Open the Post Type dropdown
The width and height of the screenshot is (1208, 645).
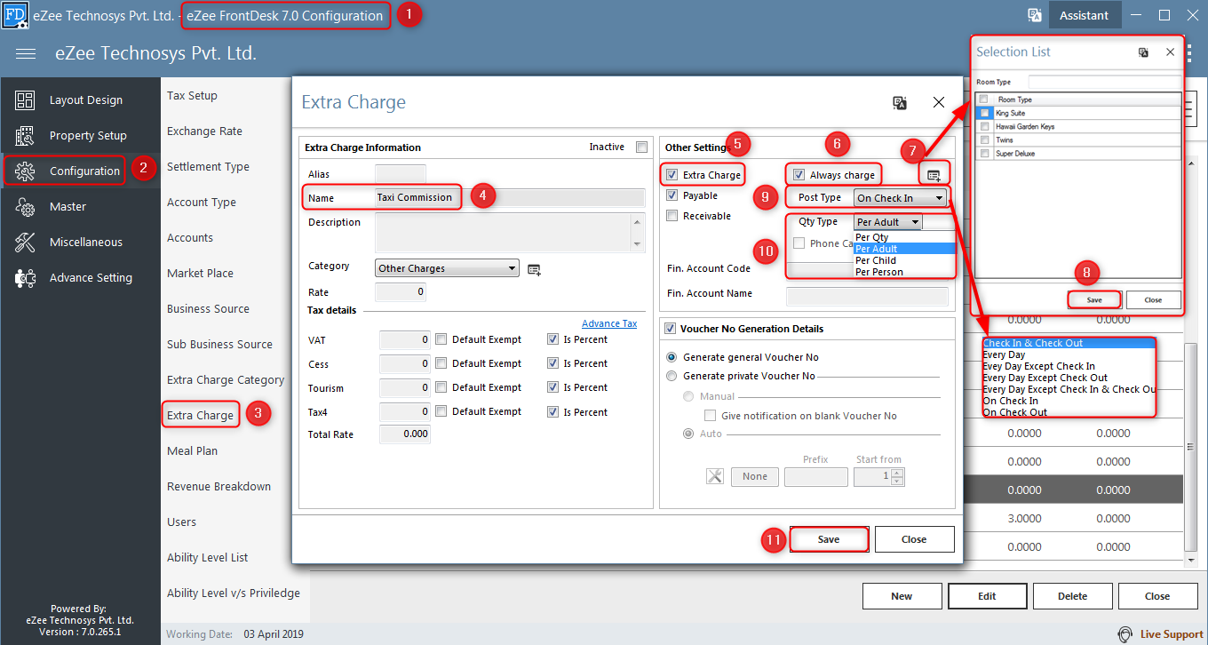[x=899, y=198]
